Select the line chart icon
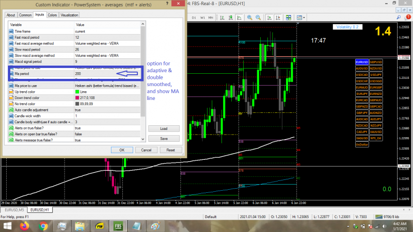Viewport: 413px width, 232px height. click(239, 18)
